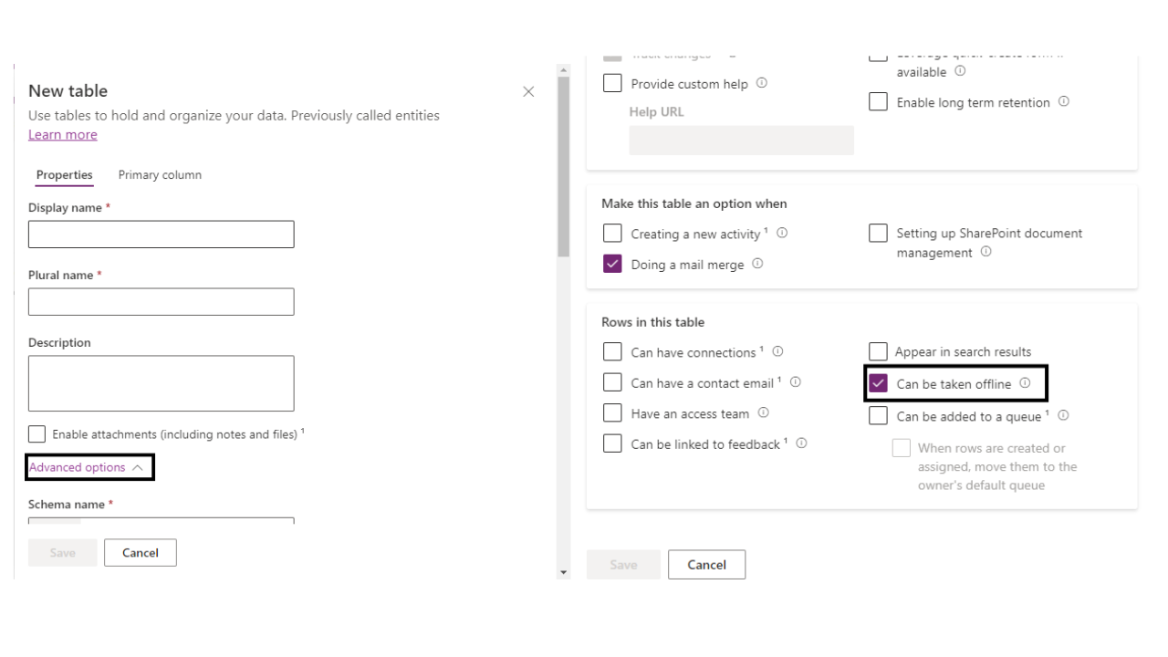Screen dimensions: 1168x657
Task: Switch to the Primary column tab
Action: click(160, 175)
